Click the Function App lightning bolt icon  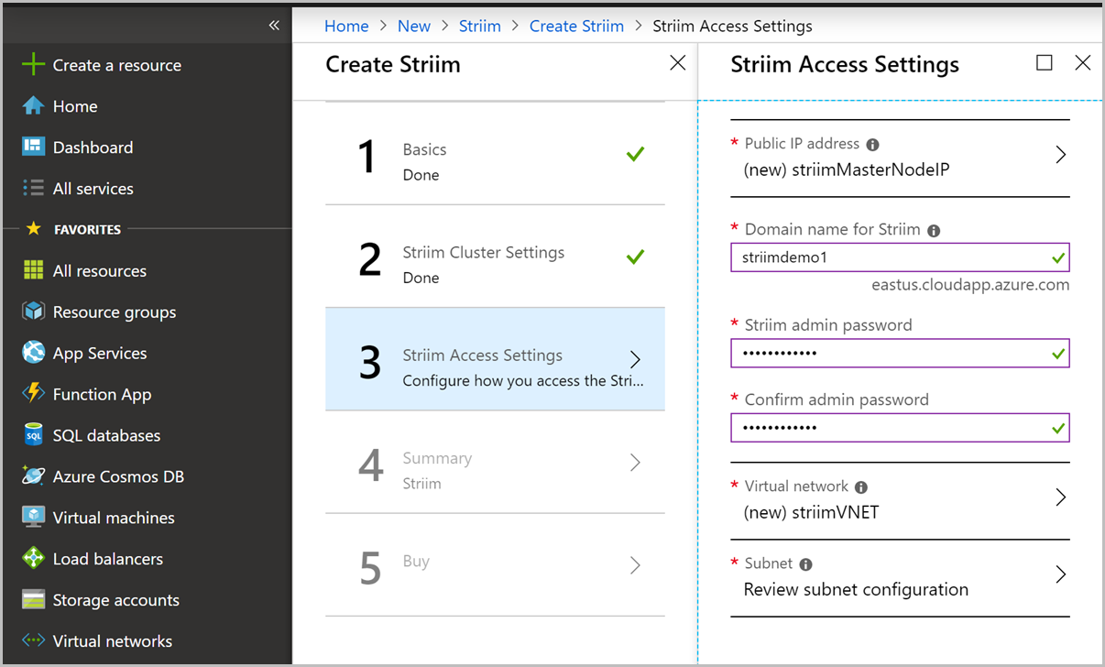click(x=33, y=394)
